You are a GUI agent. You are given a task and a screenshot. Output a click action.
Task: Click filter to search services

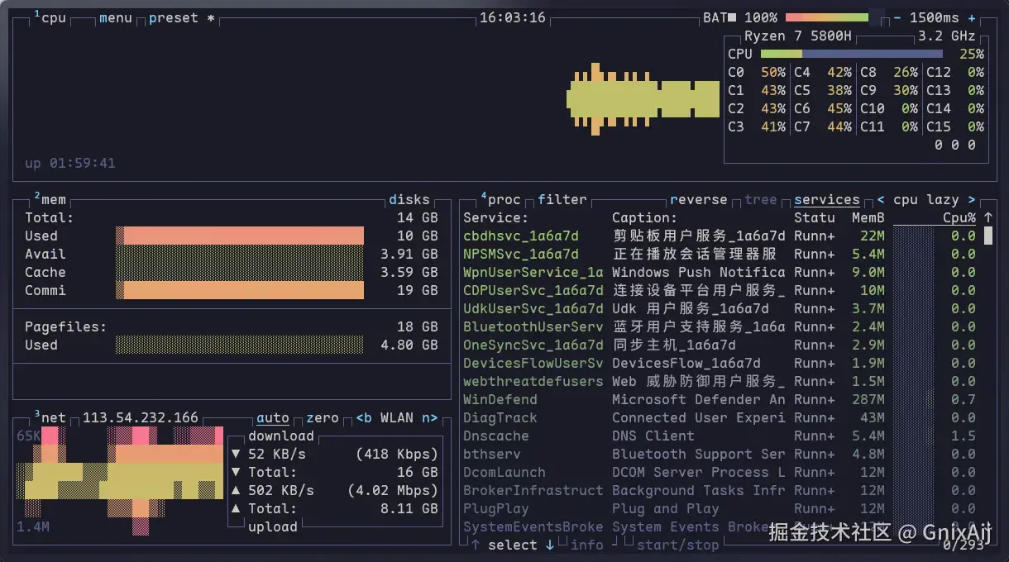click(x=562, y=199)
